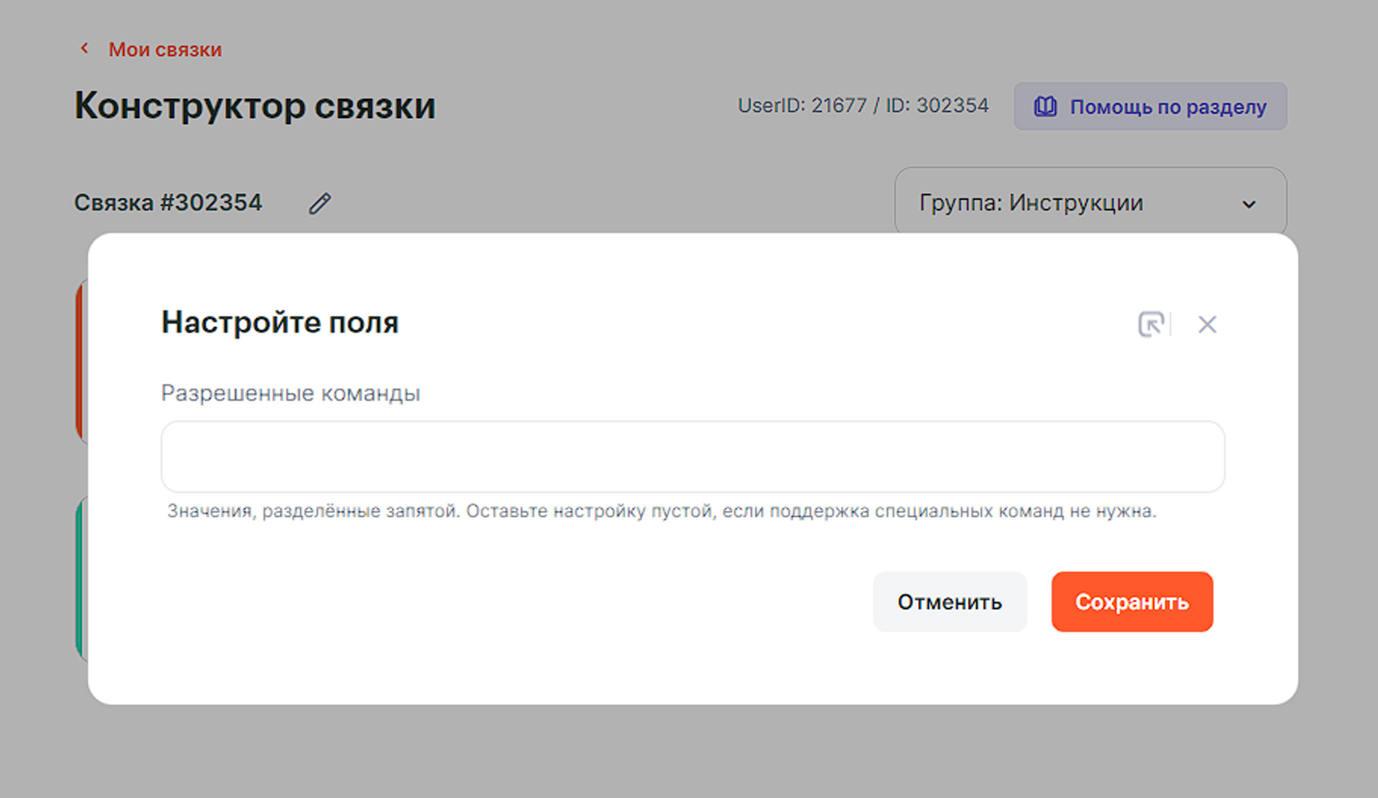Image resolution: width=1378 pixels, height=798 pixels.
Task: Open the Мои связки breadcrumb link
Action: coord(164,50)
